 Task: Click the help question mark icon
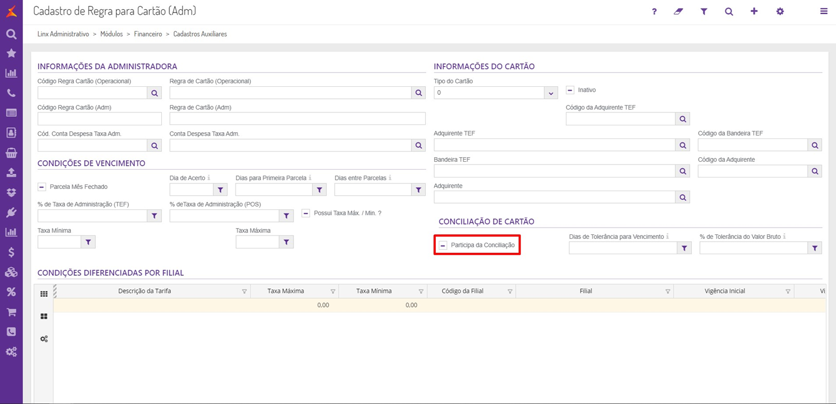point(654,11)
